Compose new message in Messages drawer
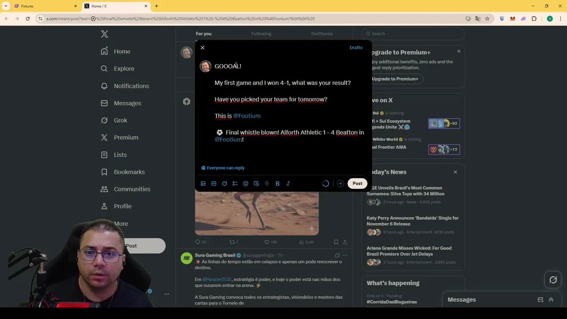Image resolution: width=567 pixels, height=319 pixels. [540, 300]
